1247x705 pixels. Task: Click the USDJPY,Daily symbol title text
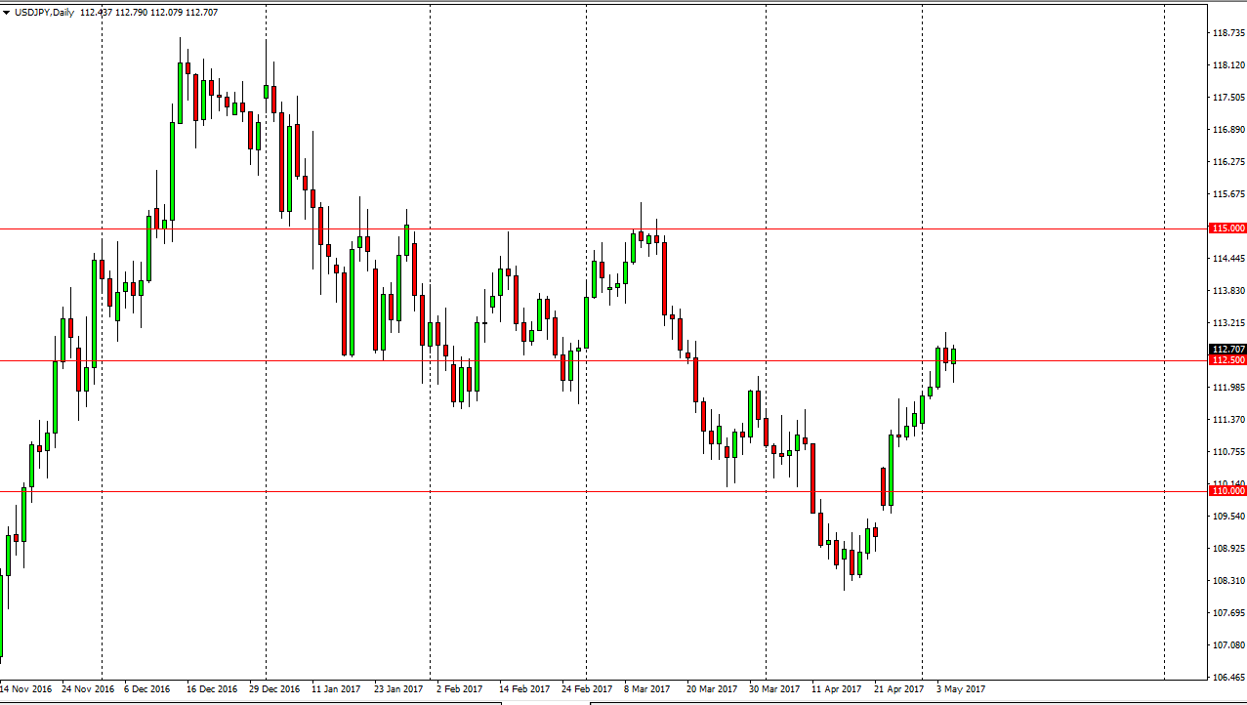43,13
